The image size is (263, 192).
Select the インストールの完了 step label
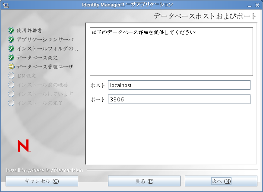point(40,103)
